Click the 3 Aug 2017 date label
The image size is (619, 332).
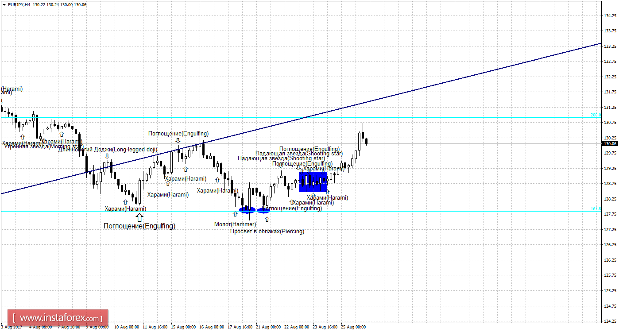tap(11, 327)
